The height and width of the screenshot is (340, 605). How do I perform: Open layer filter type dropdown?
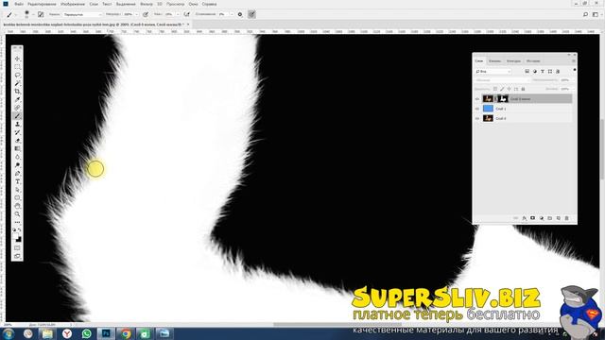click(x=493, y=72)
